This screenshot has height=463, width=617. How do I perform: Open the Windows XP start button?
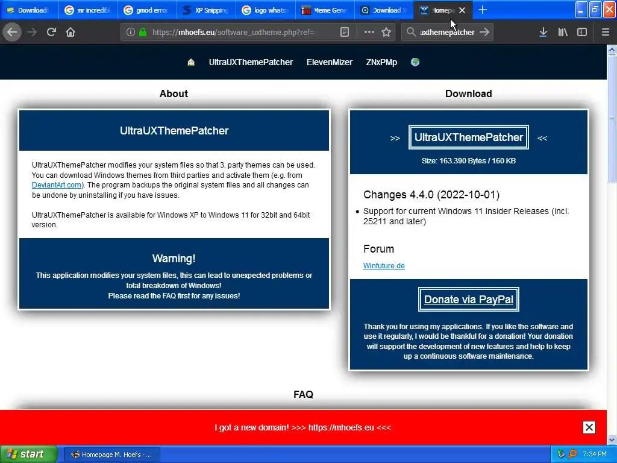[x=29, y=454]
